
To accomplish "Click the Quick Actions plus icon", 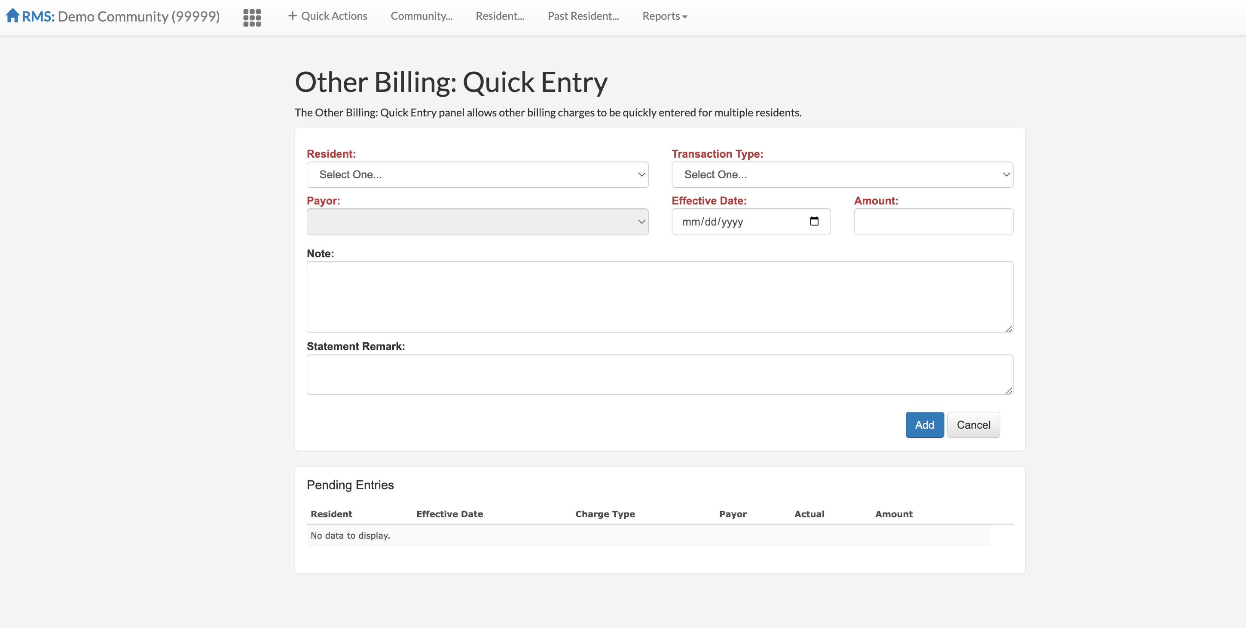I will pos(292,16).
